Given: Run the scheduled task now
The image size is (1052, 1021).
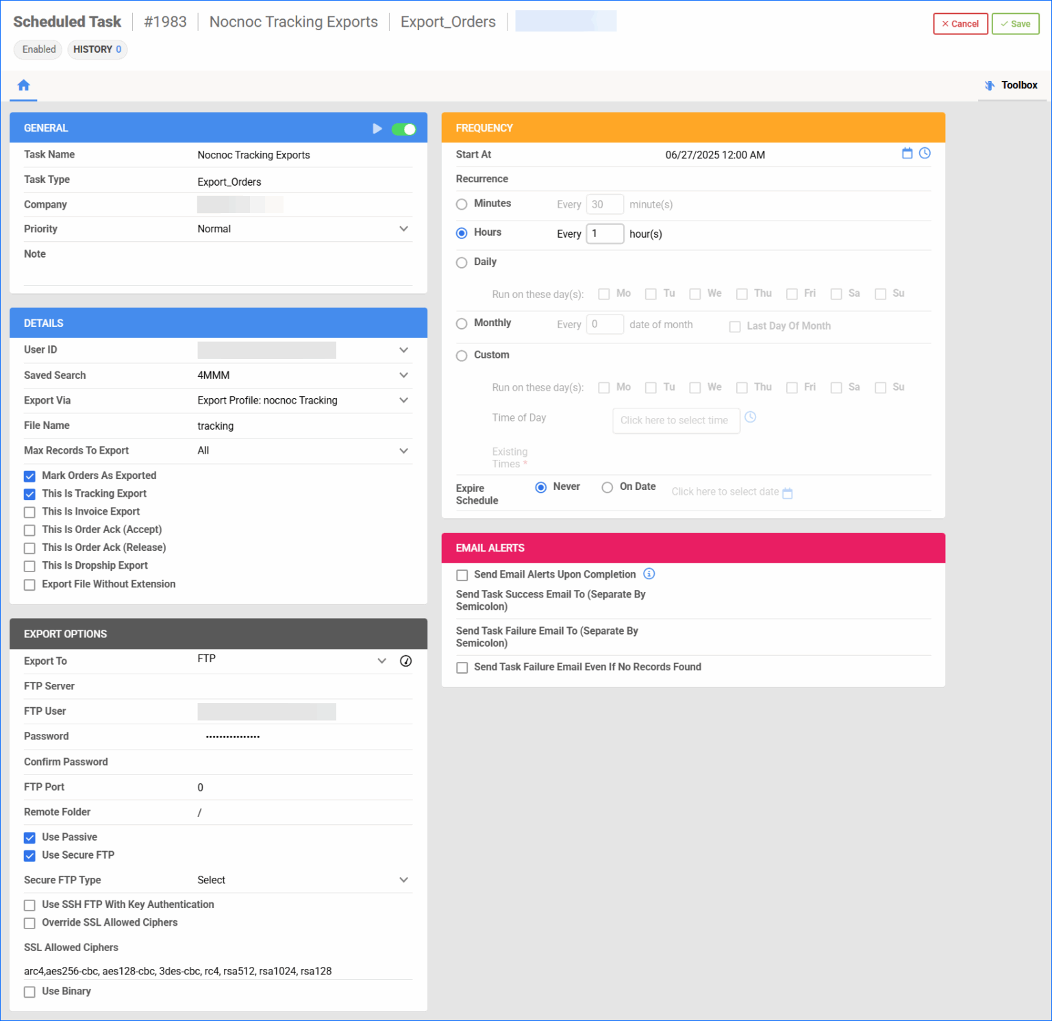Looking at the screenshot, I should pyautogui.click(x=377, y=128).
